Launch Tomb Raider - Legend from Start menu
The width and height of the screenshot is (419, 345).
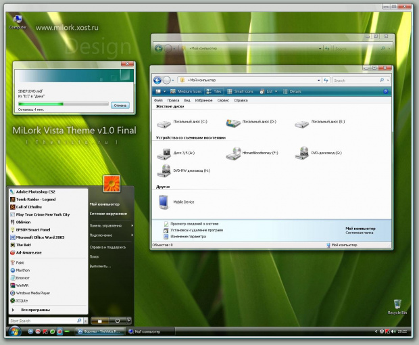click(x=36, y=200)
